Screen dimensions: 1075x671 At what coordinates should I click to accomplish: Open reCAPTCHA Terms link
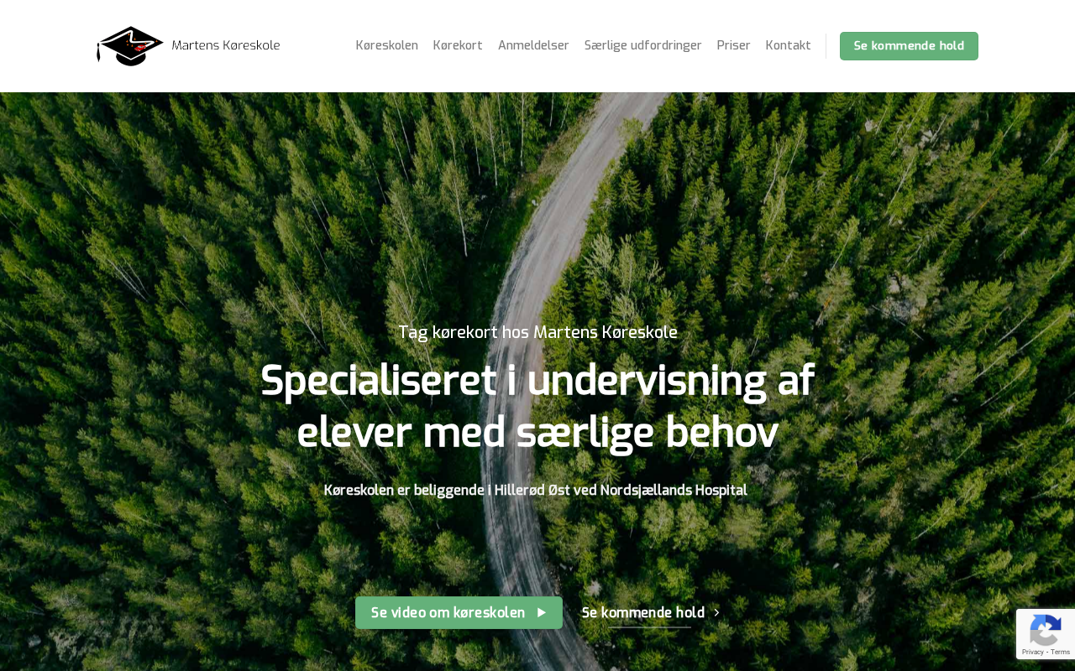1060,652
